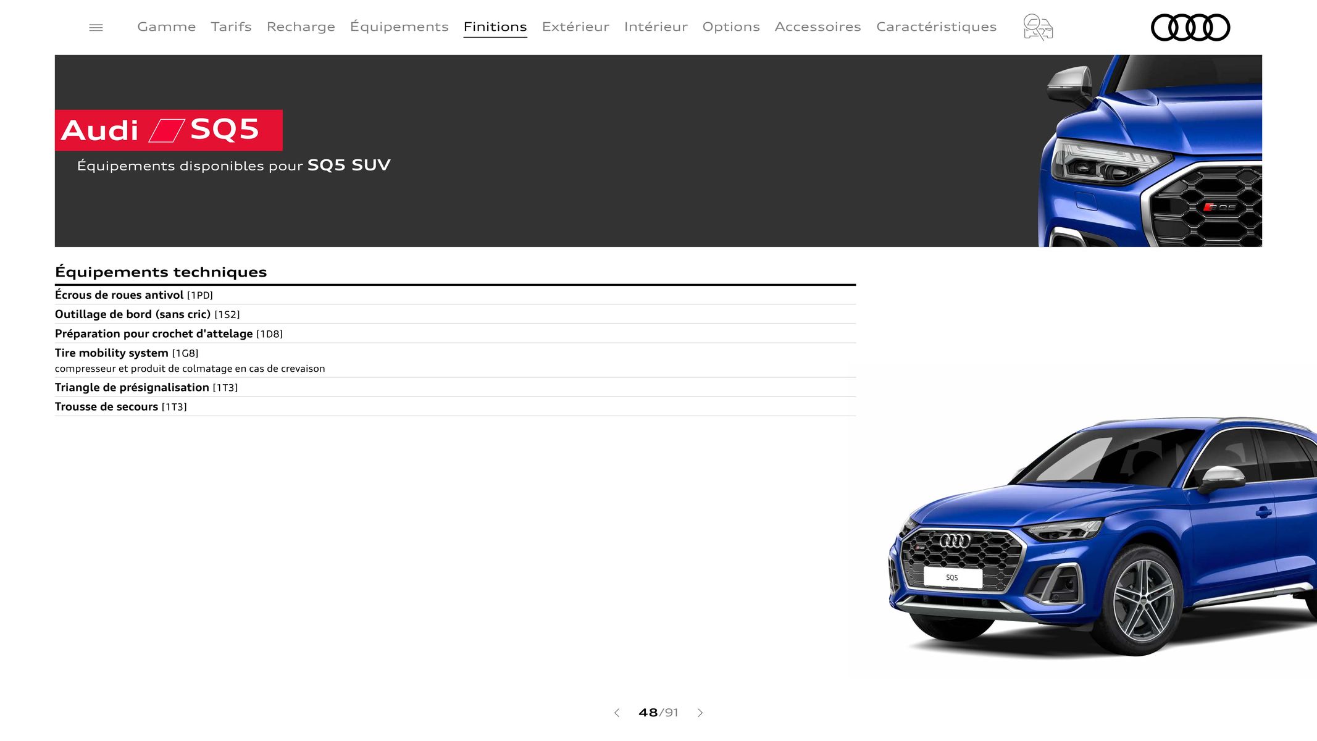This screenshot has width=1317, height=741.
Task: Open the Extérieur tab
Action: coord(575,27)
